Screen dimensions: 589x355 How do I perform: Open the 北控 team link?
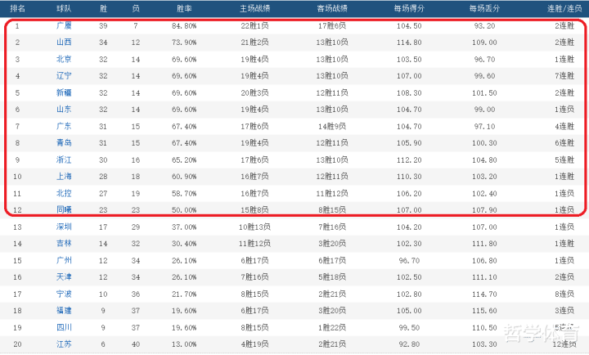click(x=64, y=194)
